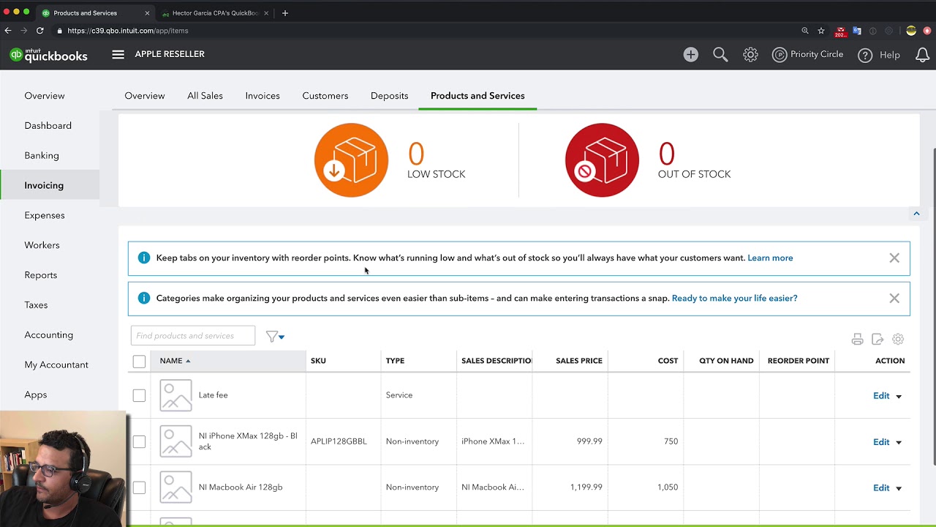The image size is (936, 527).
Task: Click the browser address bar URL
Action: pyautogui.click(x=128, y=31)
